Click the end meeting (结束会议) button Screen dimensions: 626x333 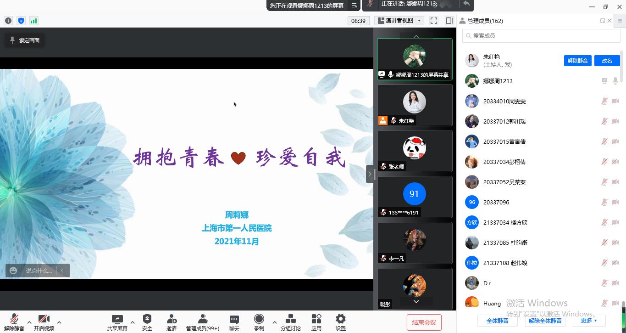(424, 322)
